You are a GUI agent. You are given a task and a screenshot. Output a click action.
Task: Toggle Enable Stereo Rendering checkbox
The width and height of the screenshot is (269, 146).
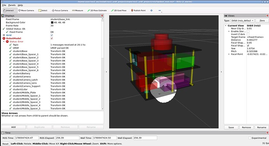(248, 32)
